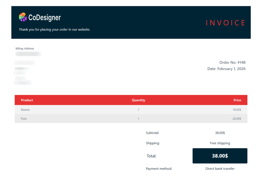Select the Free shipping value
260x183 pixels.
click(x=220, y=143)
